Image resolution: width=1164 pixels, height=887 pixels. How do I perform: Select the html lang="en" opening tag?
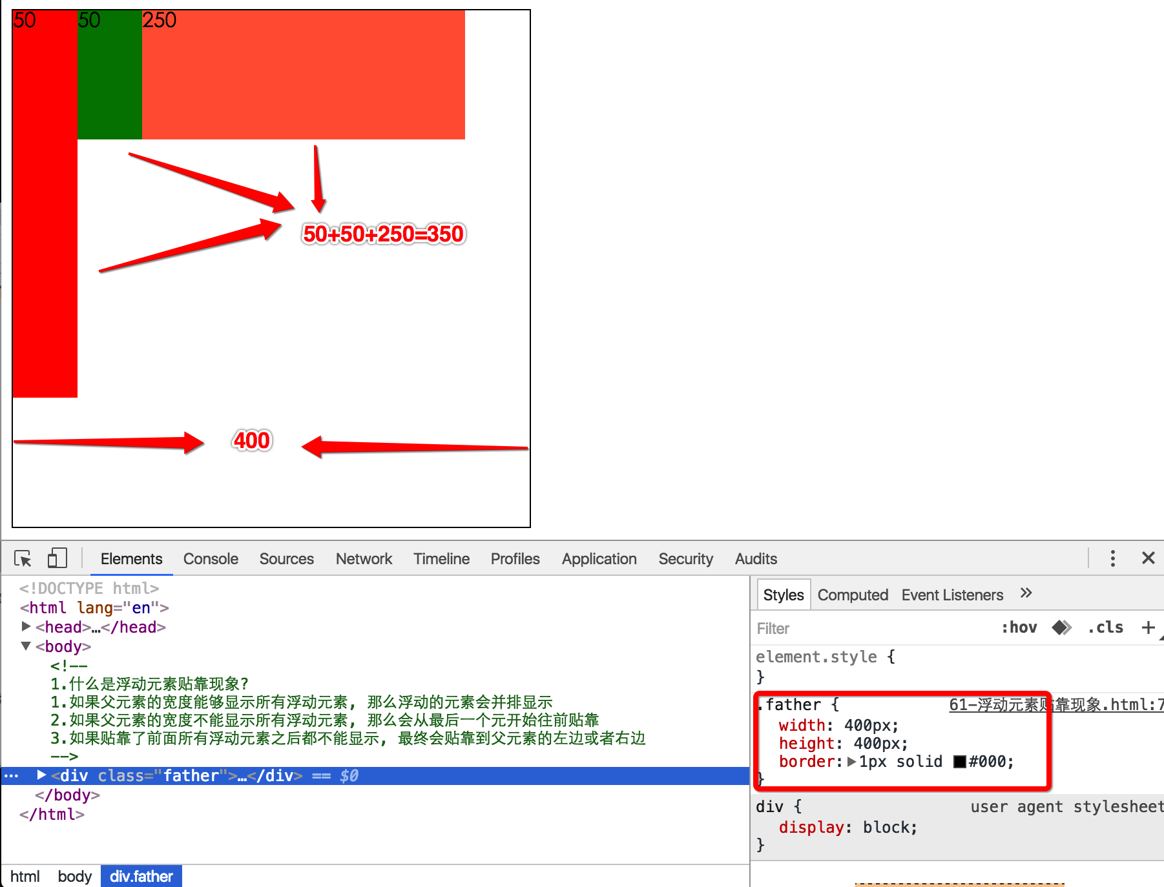tap(94, 607)
